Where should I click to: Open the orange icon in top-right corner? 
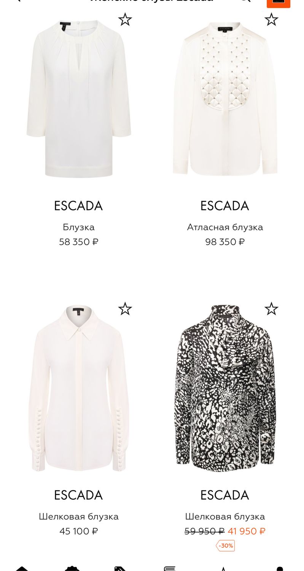pyautogui.click(x=279, y=2)
